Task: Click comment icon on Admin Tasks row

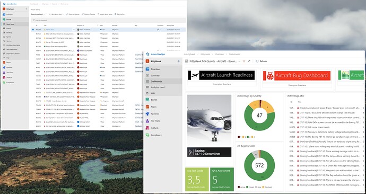Action: [x=158, y=30]
